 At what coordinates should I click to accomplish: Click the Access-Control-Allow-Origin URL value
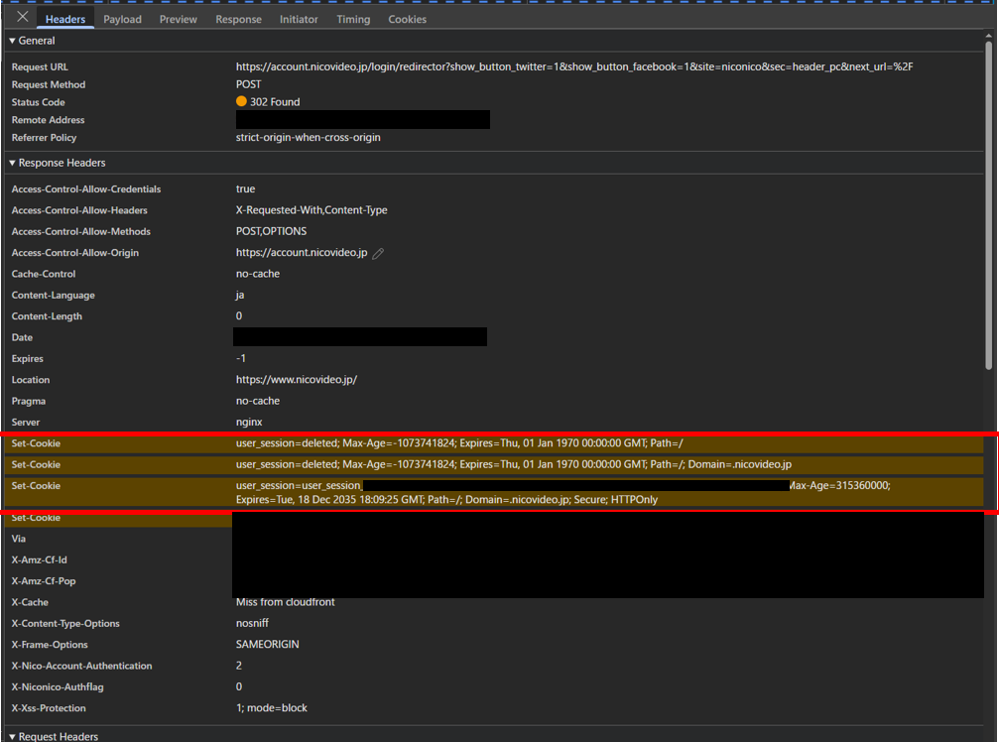pos(302,253)
